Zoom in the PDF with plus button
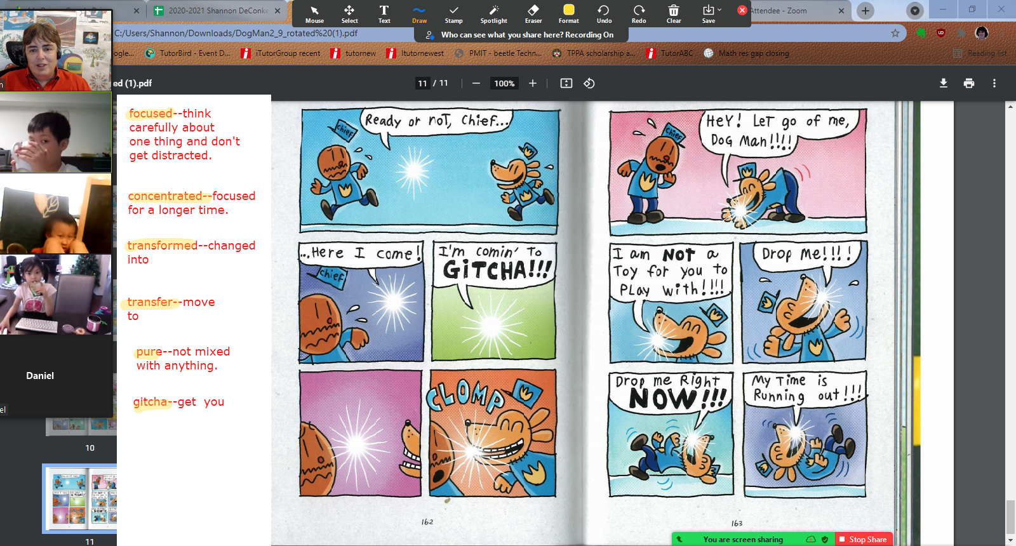 click(x=533, y=83)
